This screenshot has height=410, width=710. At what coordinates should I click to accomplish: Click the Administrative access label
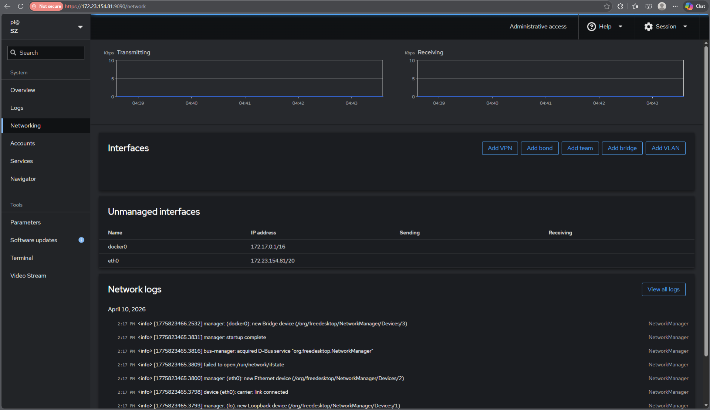pyautogui.click(x=538, y=26)
